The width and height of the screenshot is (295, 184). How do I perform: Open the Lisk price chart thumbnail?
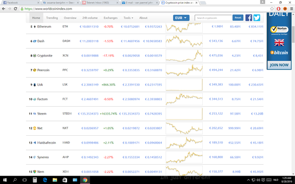(184, 85)
